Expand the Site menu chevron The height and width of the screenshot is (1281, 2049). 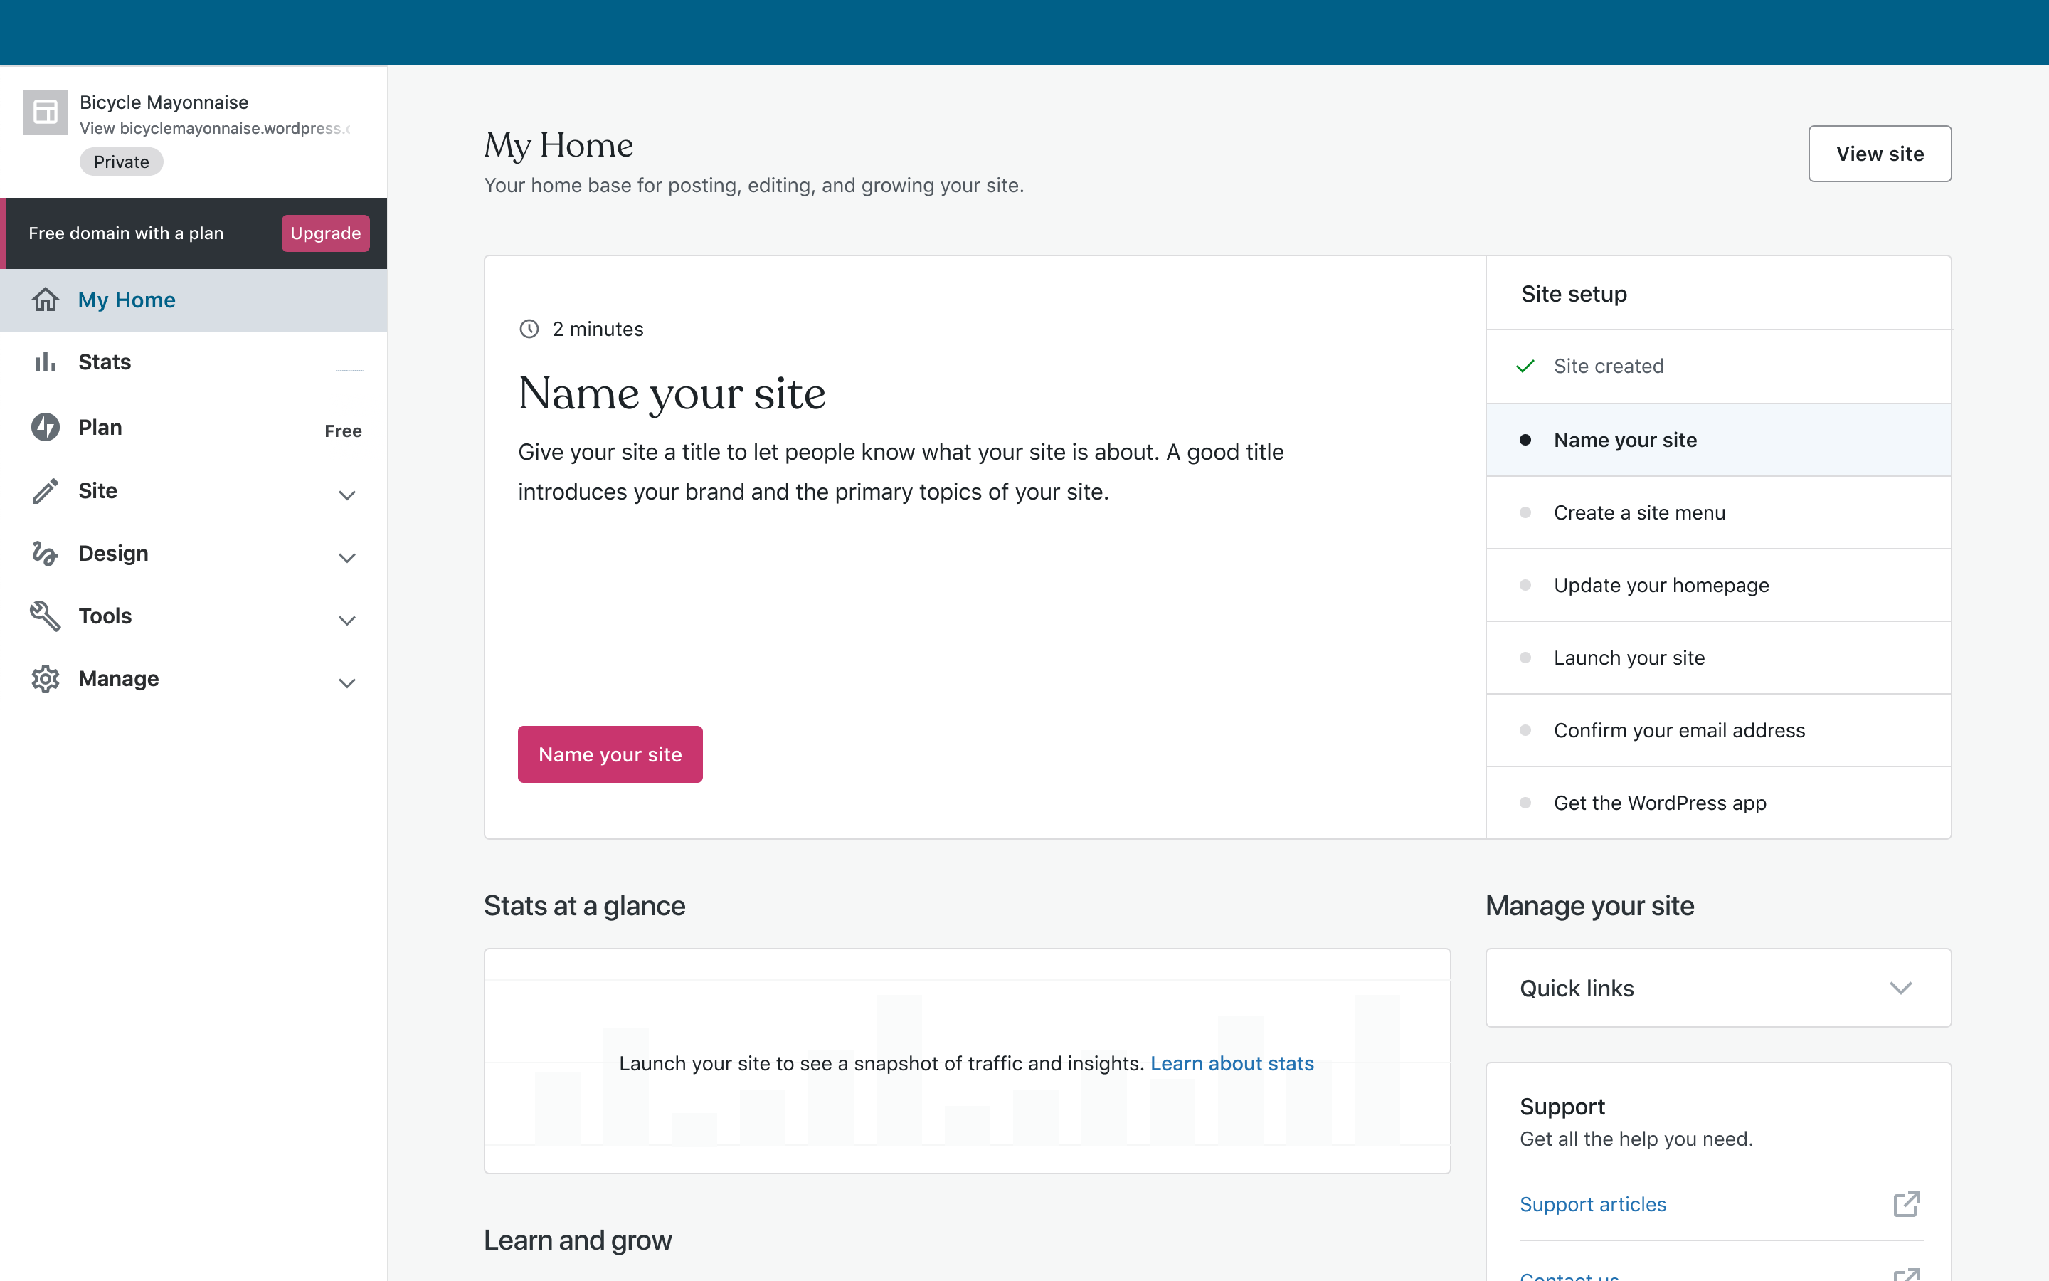point(347,495)
